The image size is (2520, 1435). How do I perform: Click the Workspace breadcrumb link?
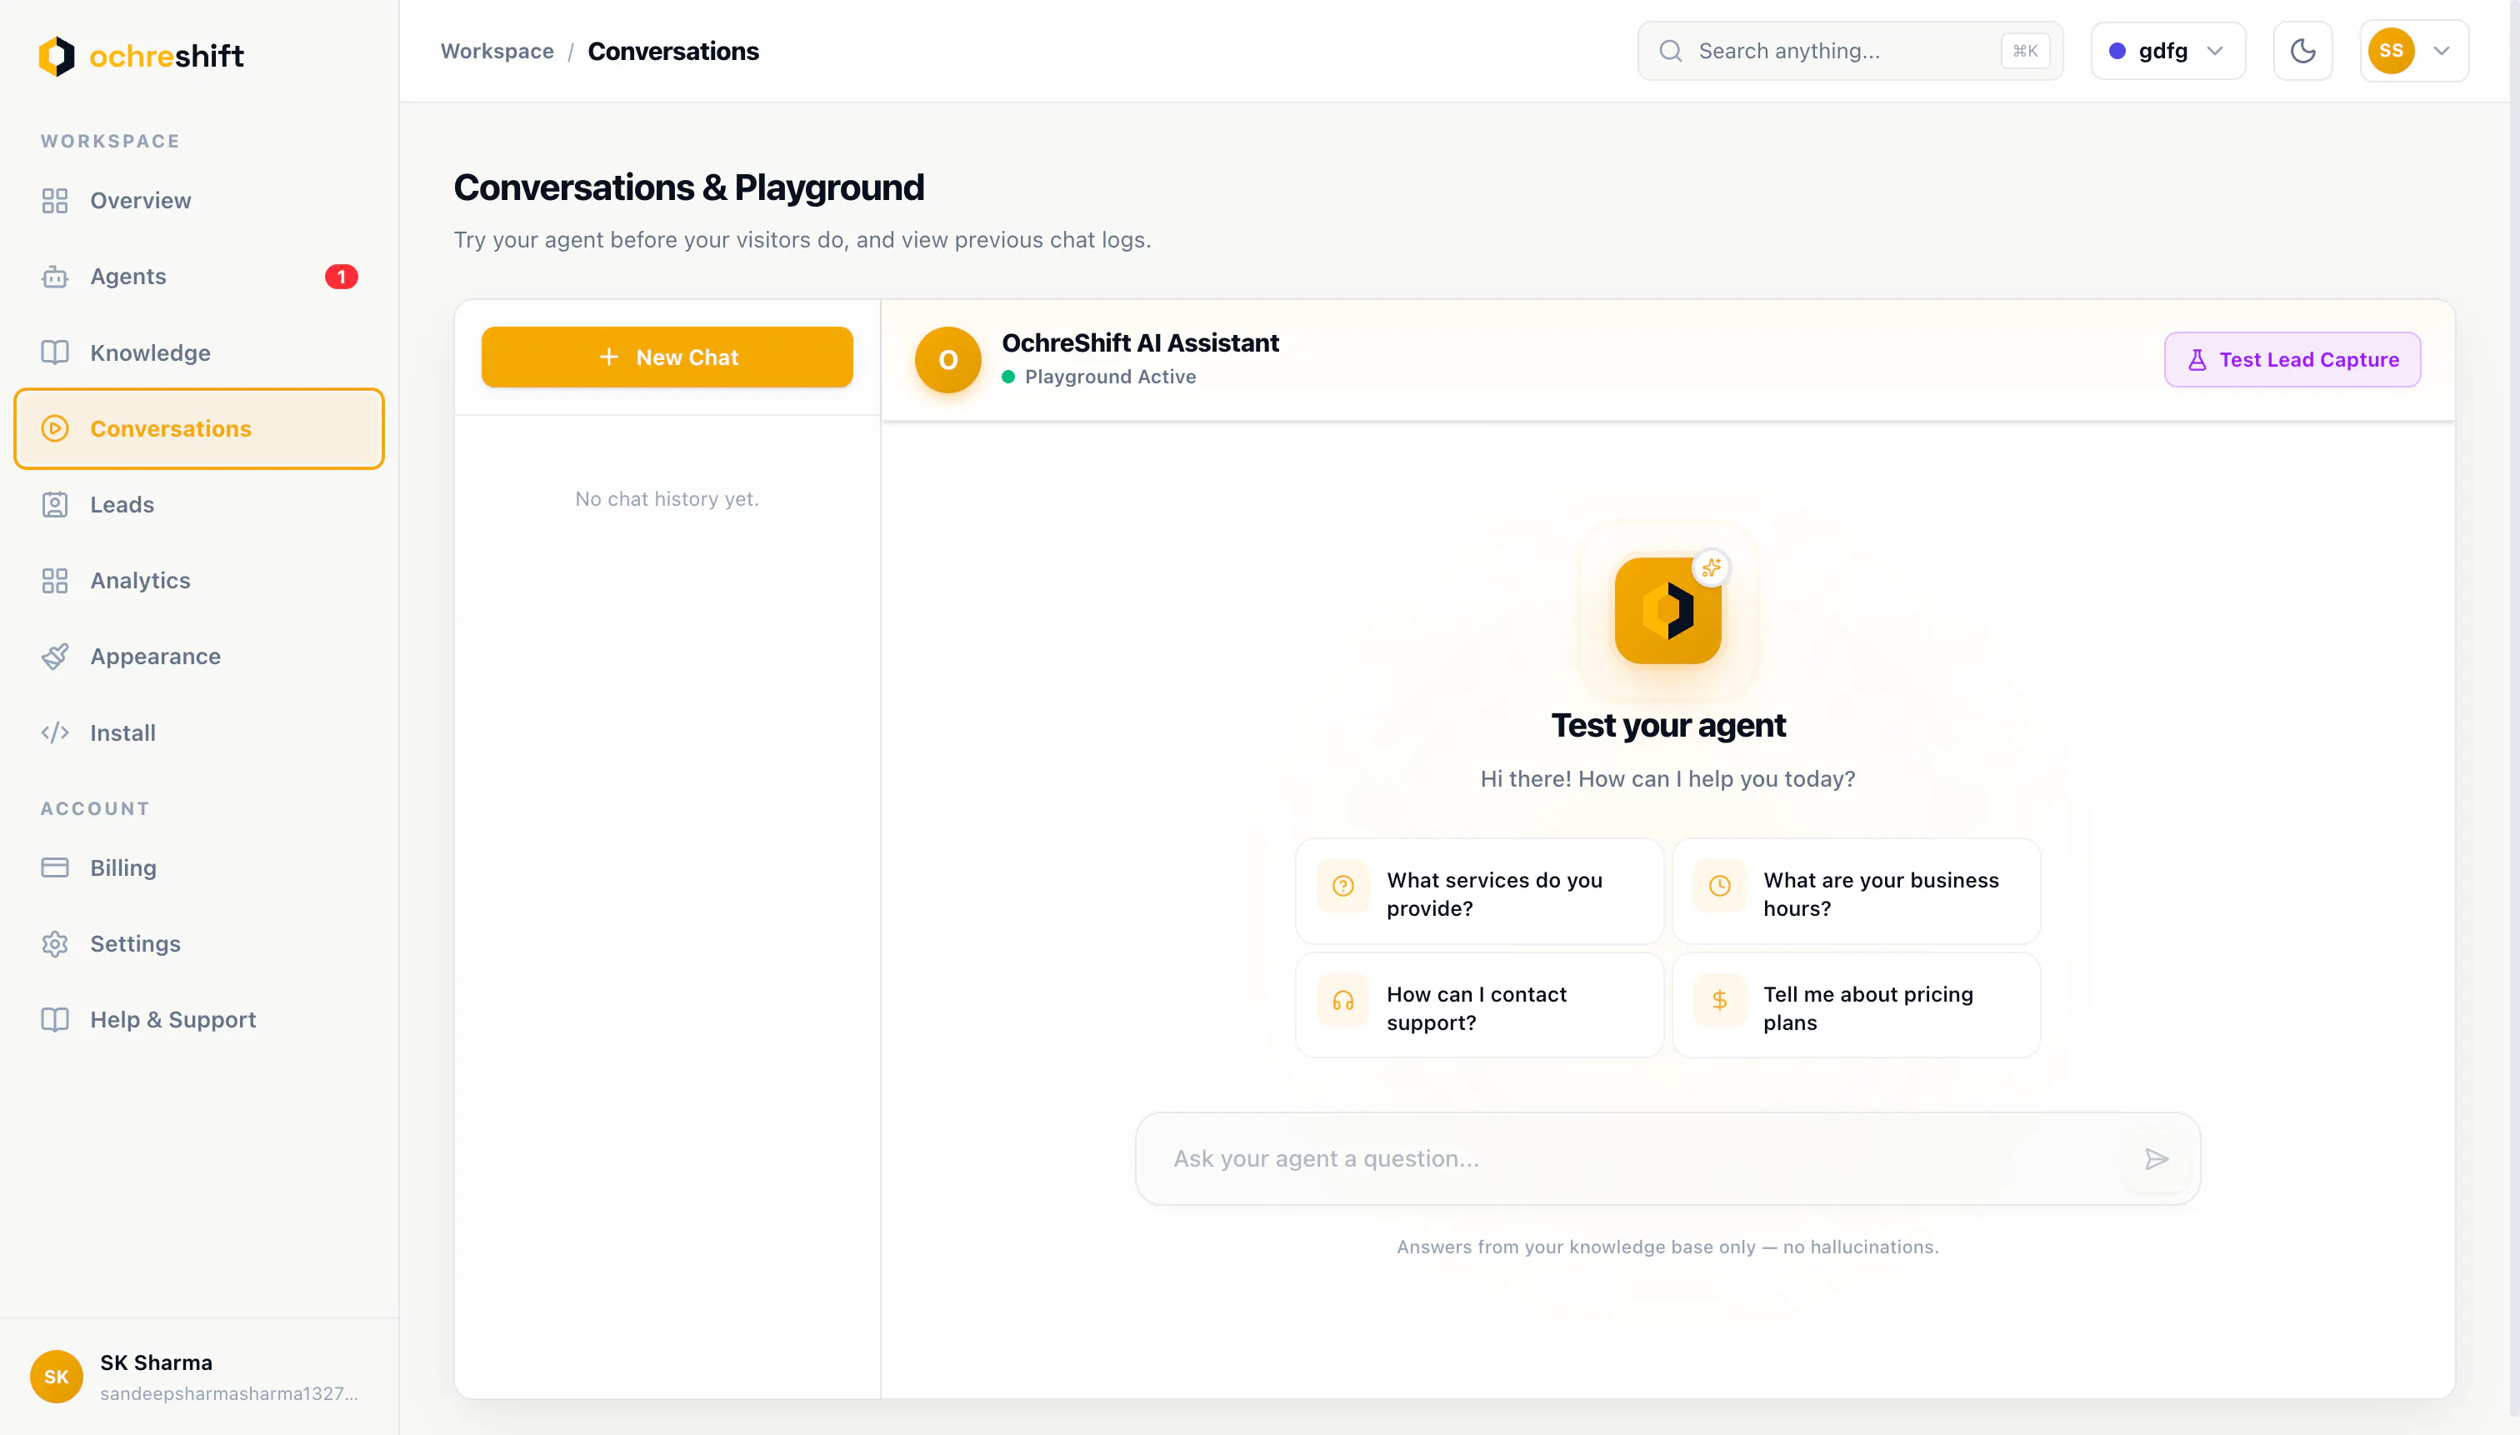497,52
